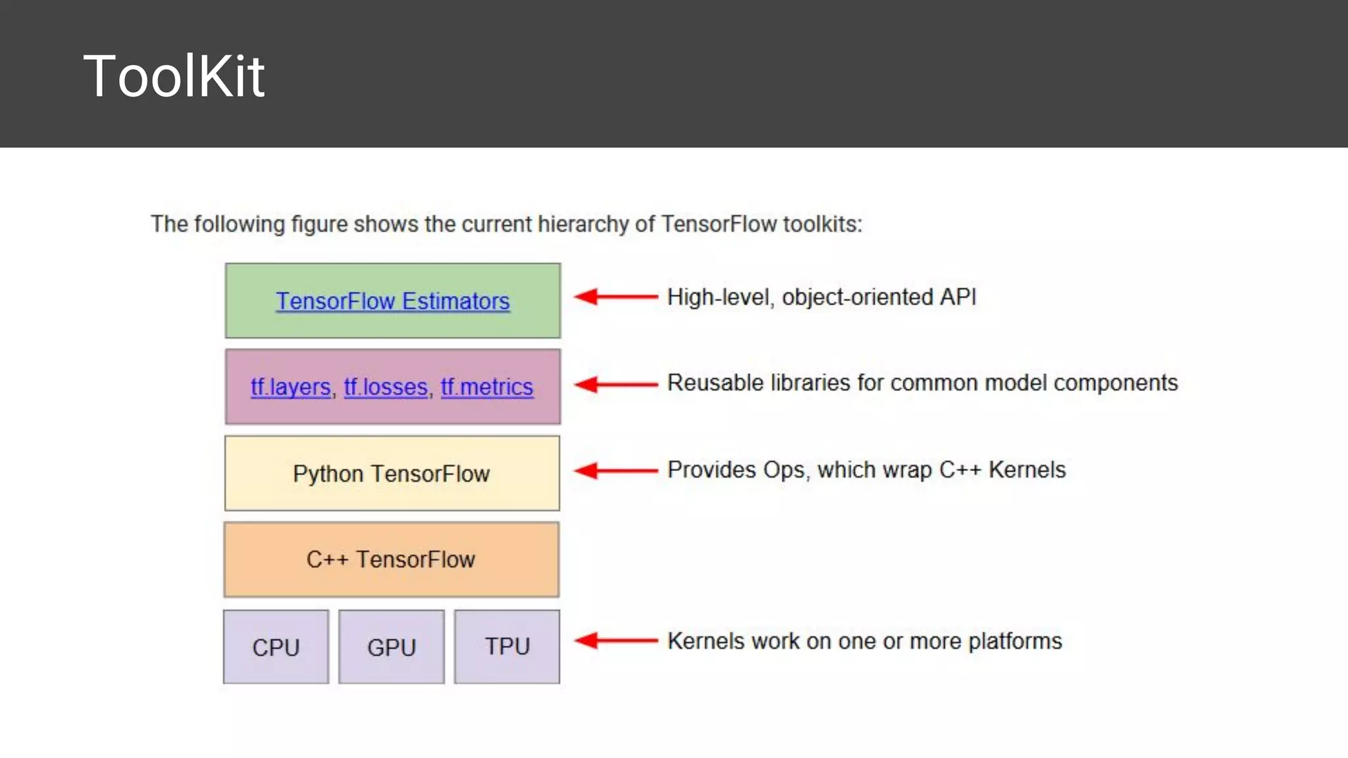Click the intro sentence about TensorFlow toolkits
This screenshot has width=1348, height=758.
506,224
